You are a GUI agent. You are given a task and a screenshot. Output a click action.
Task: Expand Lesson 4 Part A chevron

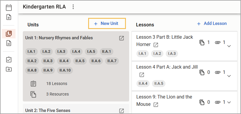(x=229, y=76)
